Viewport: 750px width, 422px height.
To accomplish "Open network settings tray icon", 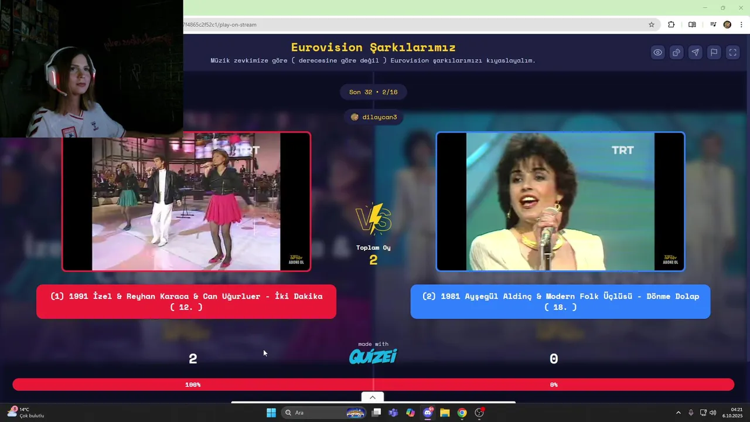I will pos(703,413).
